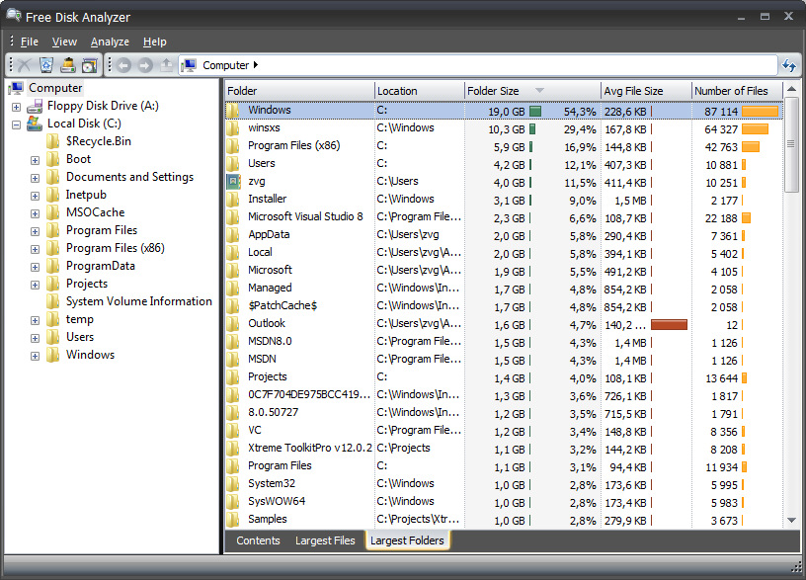Click the recycle bin toolbar icon
Image resolution: width=806 pixels, height=580 pixels.
click(45, 65)
